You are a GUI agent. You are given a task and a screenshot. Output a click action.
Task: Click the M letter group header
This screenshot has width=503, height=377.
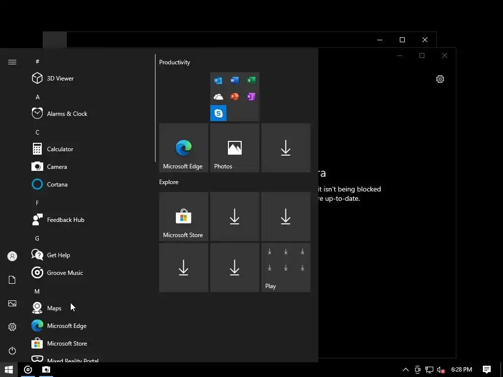tap(37, 291)
